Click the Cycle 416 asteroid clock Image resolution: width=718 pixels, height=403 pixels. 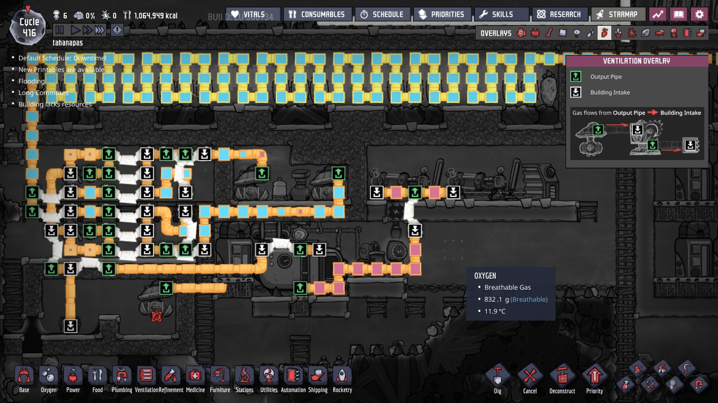[x=29, y=26]
